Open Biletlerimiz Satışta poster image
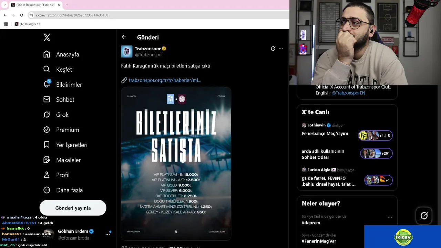 click(x=176, y=164)
